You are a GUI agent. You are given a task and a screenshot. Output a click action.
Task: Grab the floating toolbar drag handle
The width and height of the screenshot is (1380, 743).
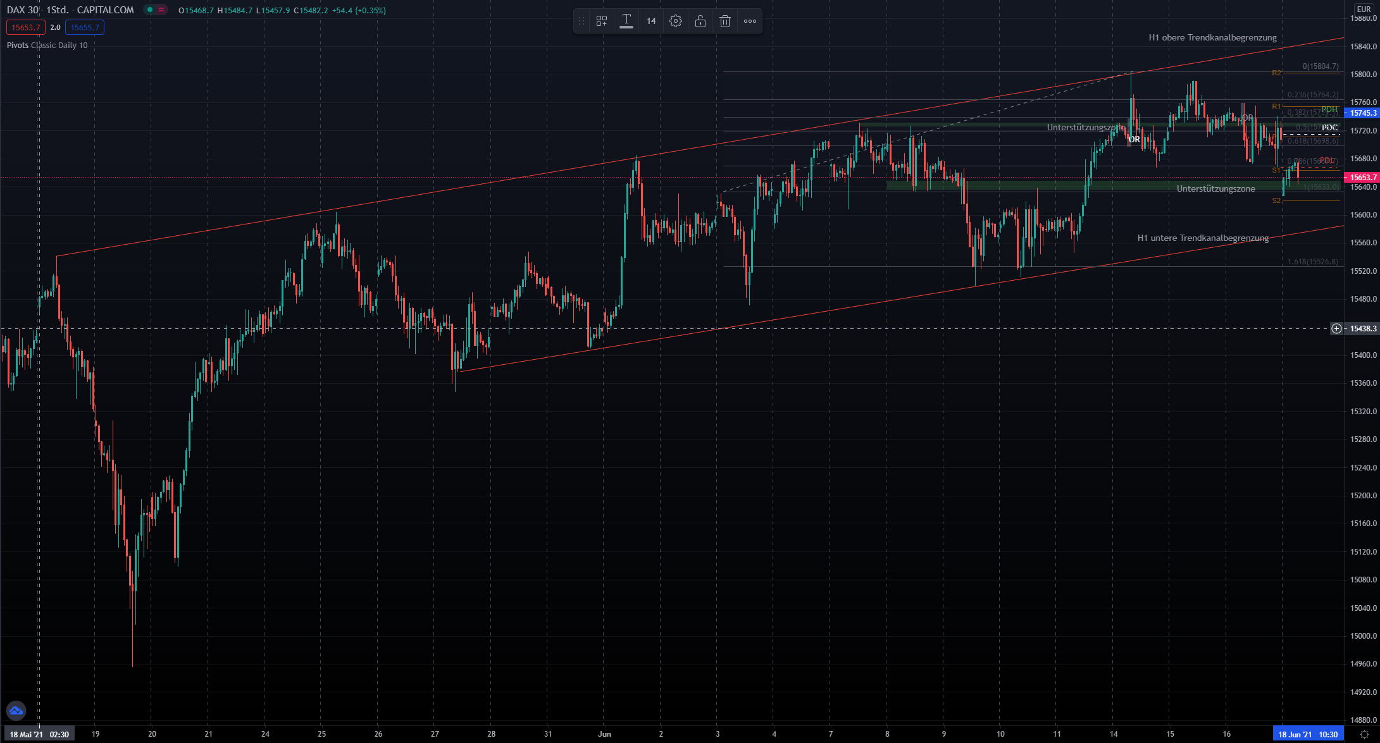point(581,21)
